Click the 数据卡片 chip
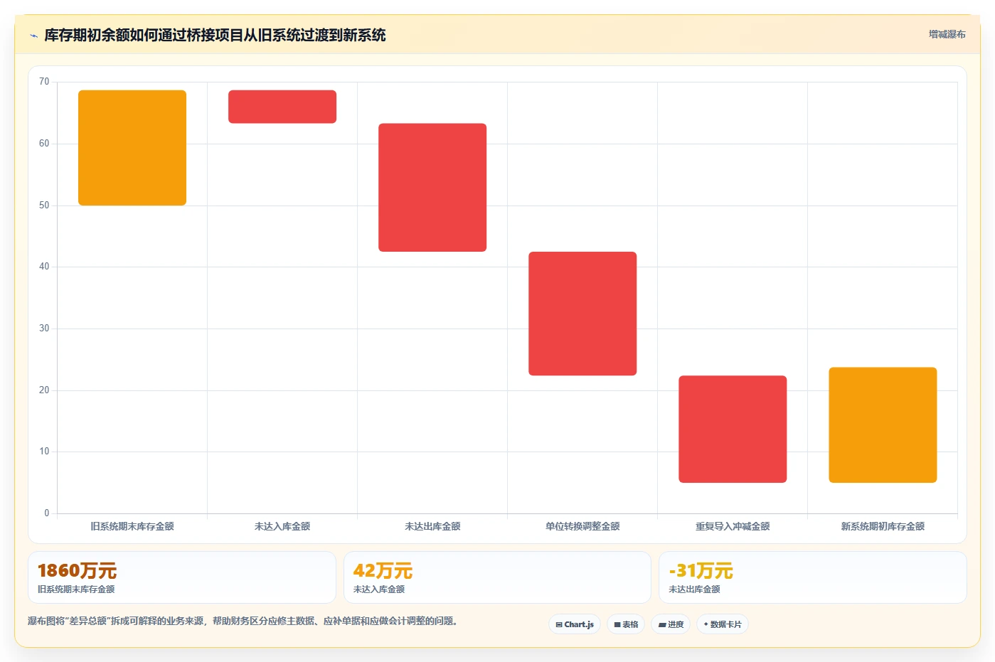 pos(723,624)
